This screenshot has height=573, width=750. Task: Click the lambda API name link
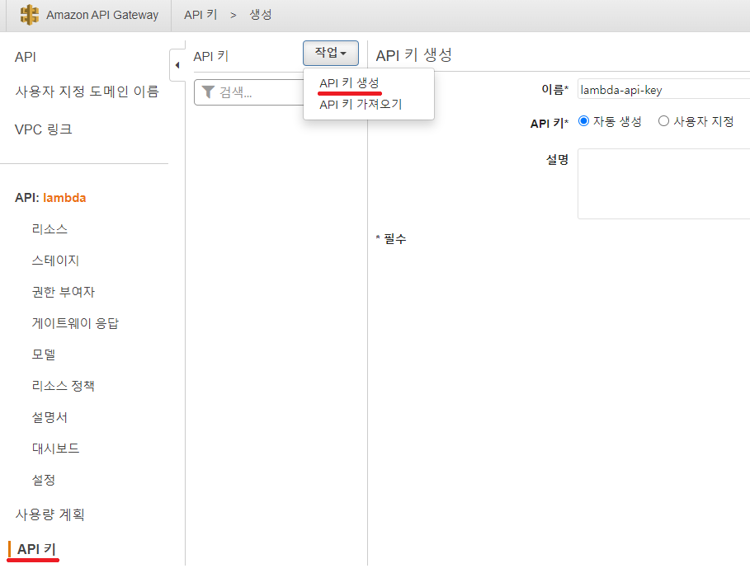64,198
